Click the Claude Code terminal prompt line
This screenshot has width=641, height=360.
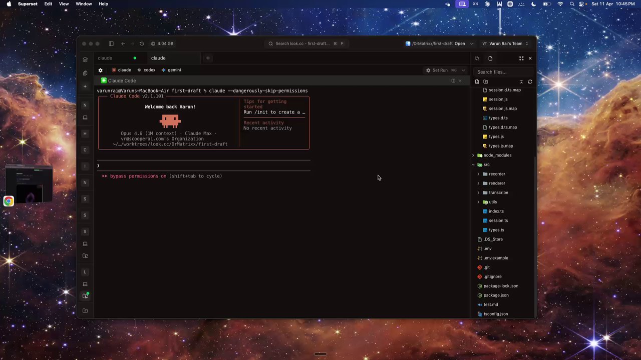tap(204, 165)
